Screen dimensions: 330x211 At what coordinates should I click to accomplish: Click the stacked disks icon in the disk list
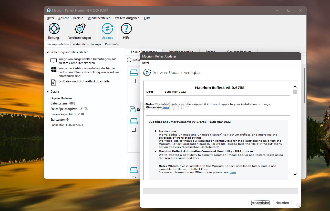tap(133, 109)
